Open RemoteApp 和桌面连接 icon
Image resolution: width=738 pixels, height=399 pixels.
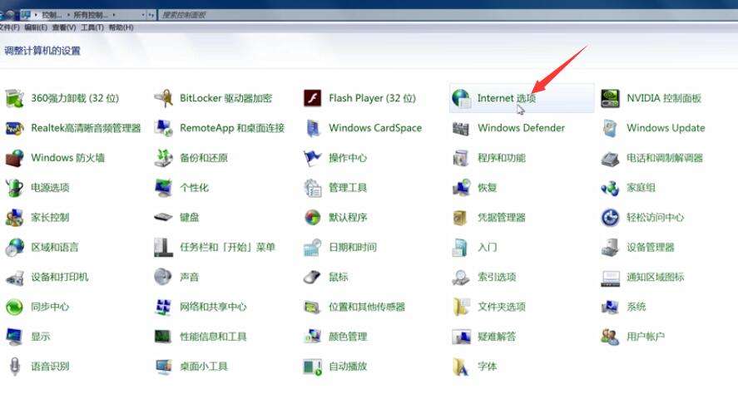click(x=164, y=128)
